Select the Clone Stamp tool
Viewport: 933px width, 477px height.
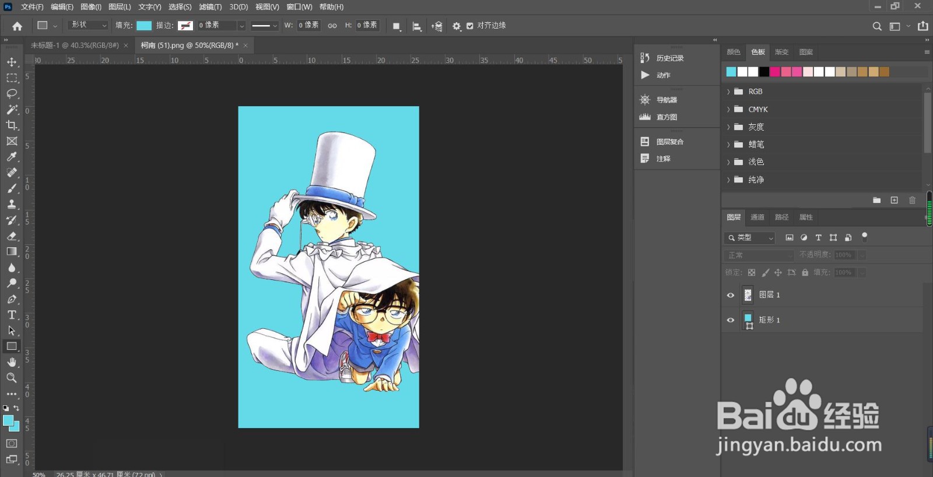(x=12, y=204)
